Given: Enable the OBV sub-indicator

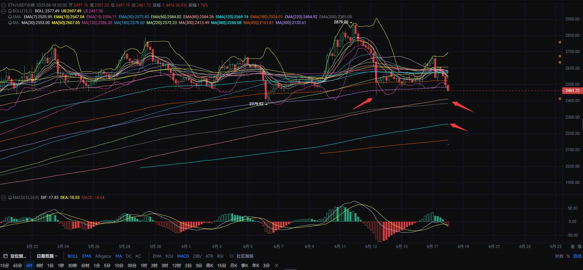Looking at the screenshot, I should [x=197, y=256].
